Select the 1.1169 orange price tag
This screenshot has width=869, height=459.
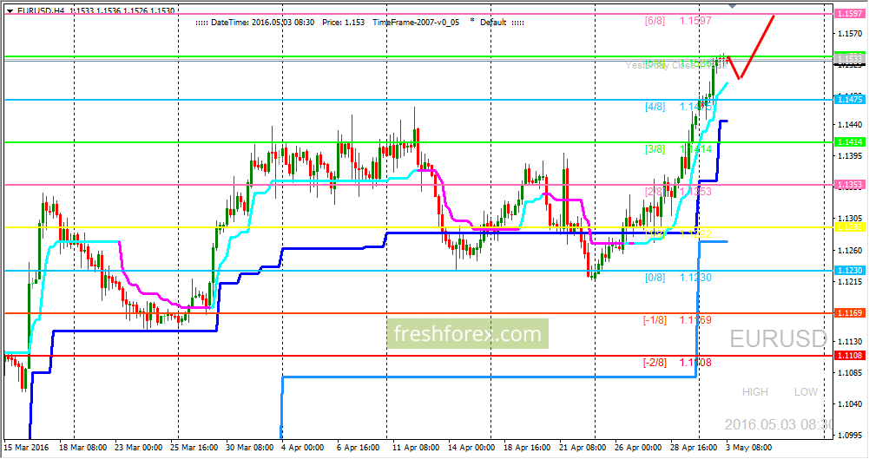(x=850, y=313)
